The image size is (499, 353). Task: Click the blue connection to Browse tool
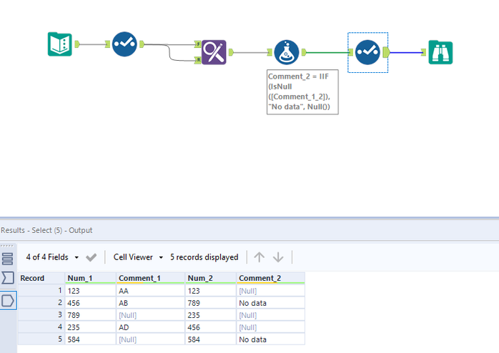click(x=406, y=52)
